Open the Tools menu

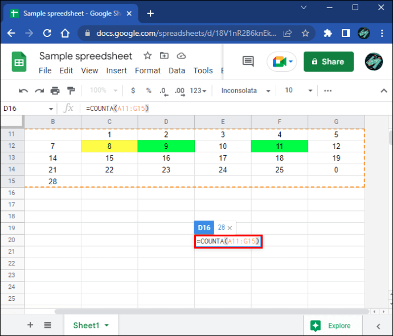pyautogui.click(x=203, y=71)
